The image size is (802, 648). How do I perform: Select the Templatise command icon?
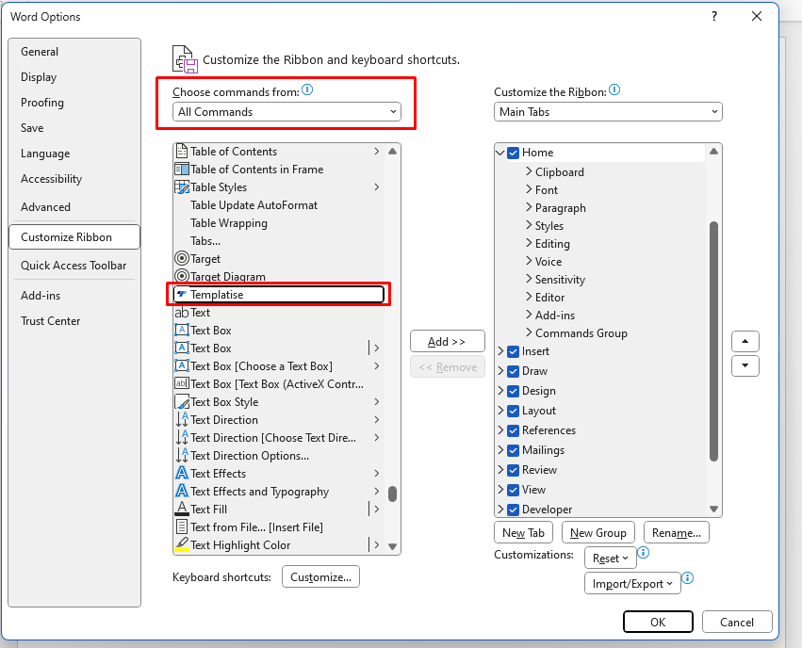[x=182, y=295]
